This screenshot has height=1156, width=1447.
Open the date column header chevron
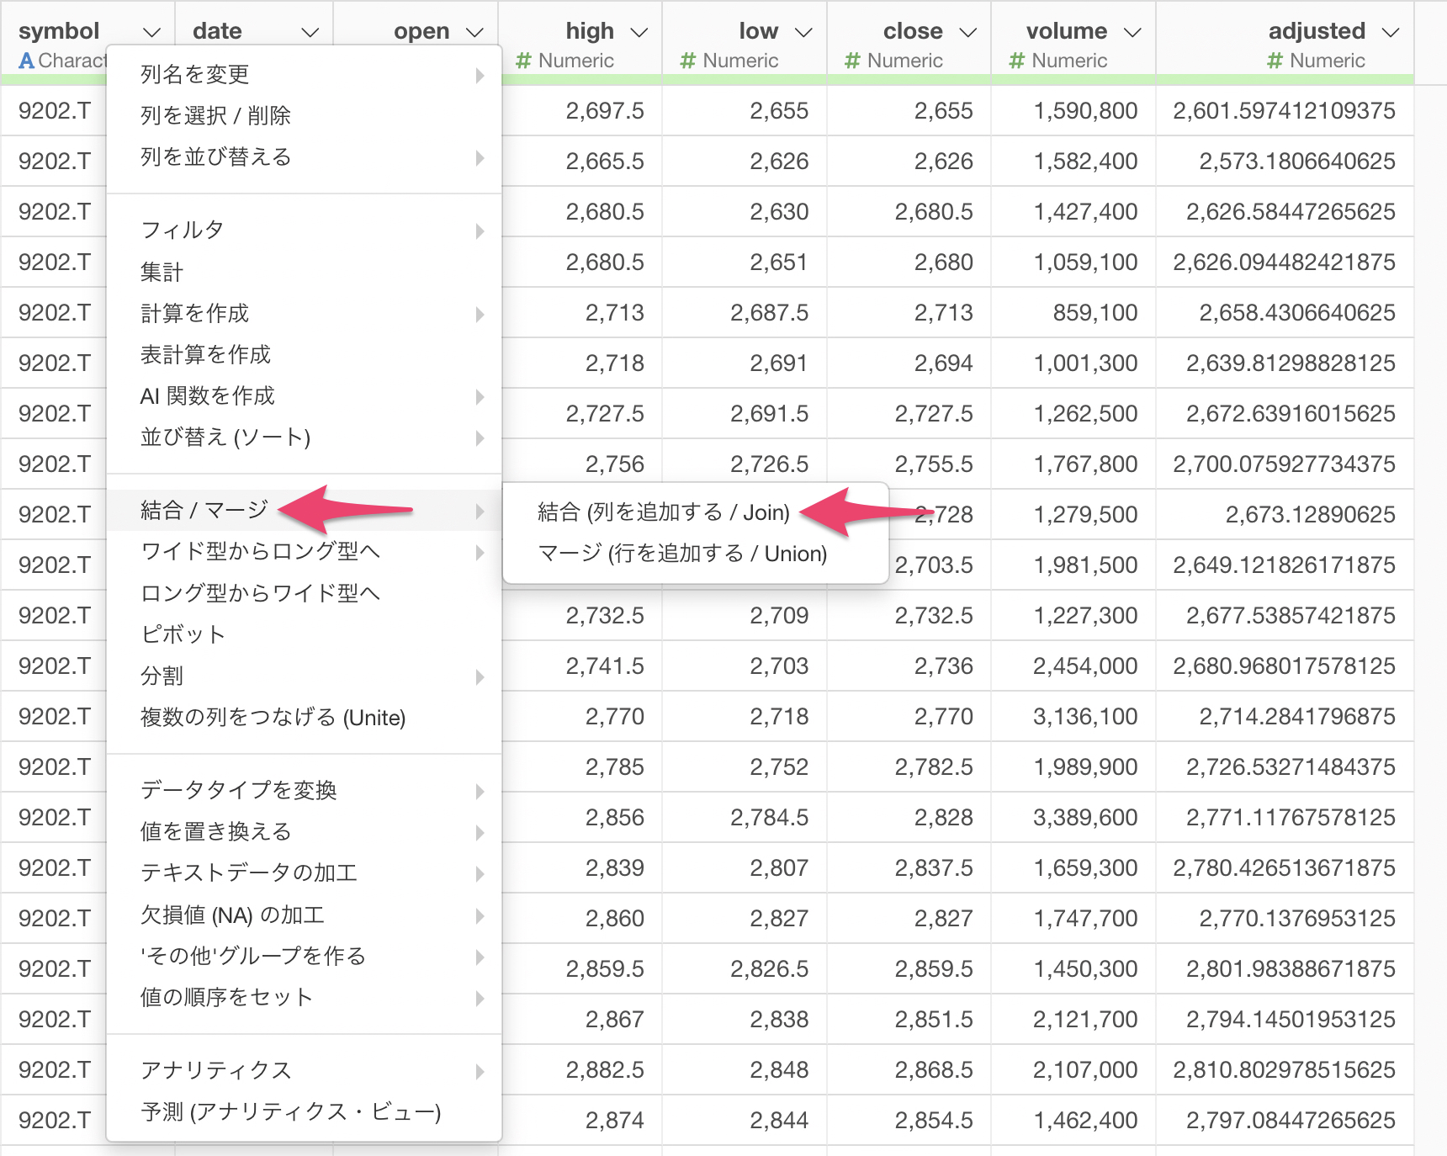(x=310, y=33)
